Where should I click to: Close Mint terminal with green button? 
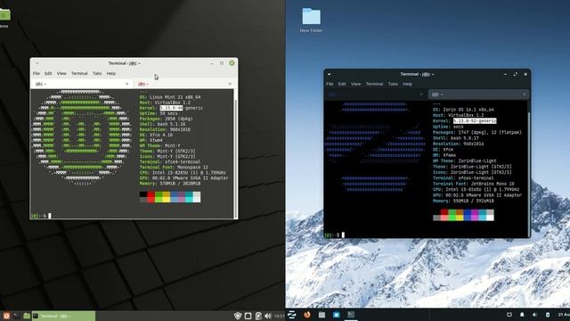tap(232, 63)
